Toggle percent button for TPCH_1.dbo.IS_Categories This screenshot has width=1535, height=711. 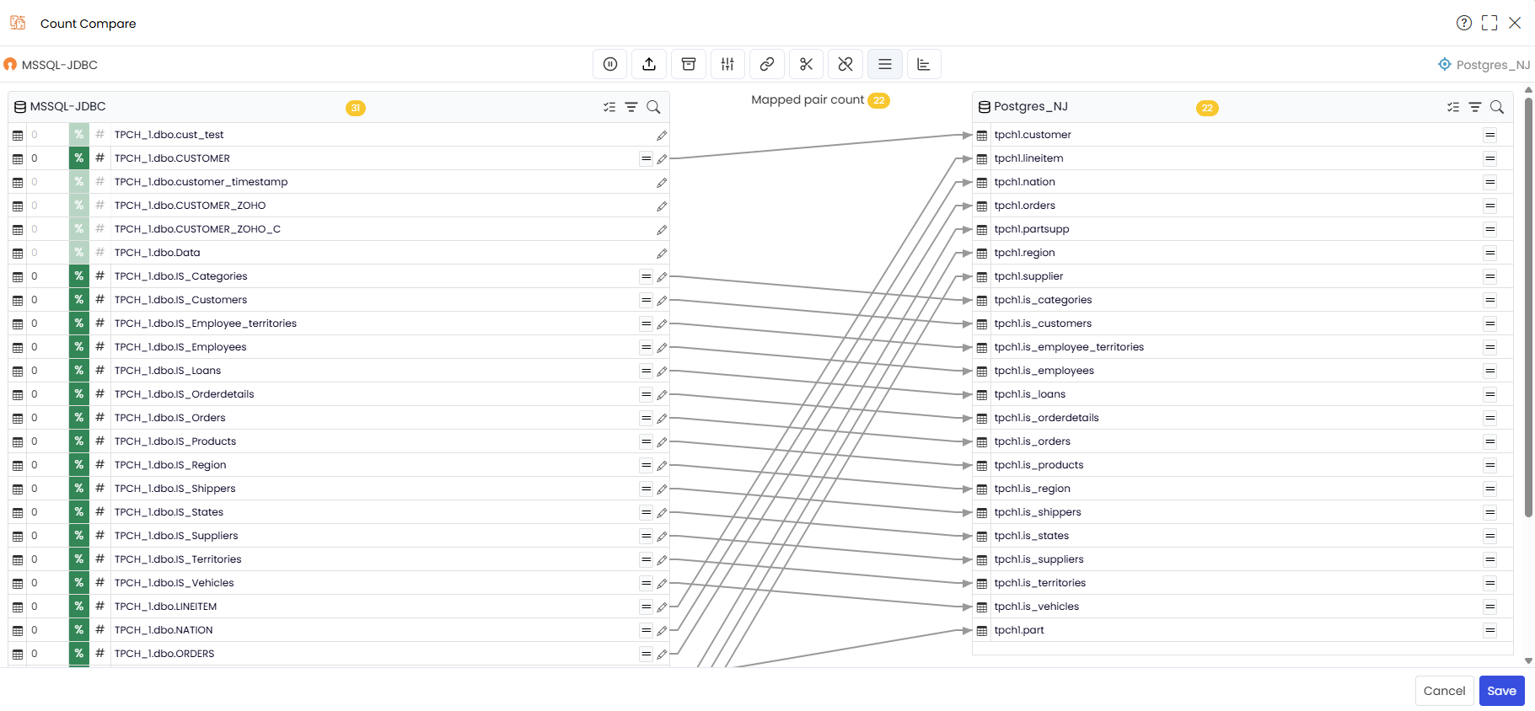[x=78, y=276]
